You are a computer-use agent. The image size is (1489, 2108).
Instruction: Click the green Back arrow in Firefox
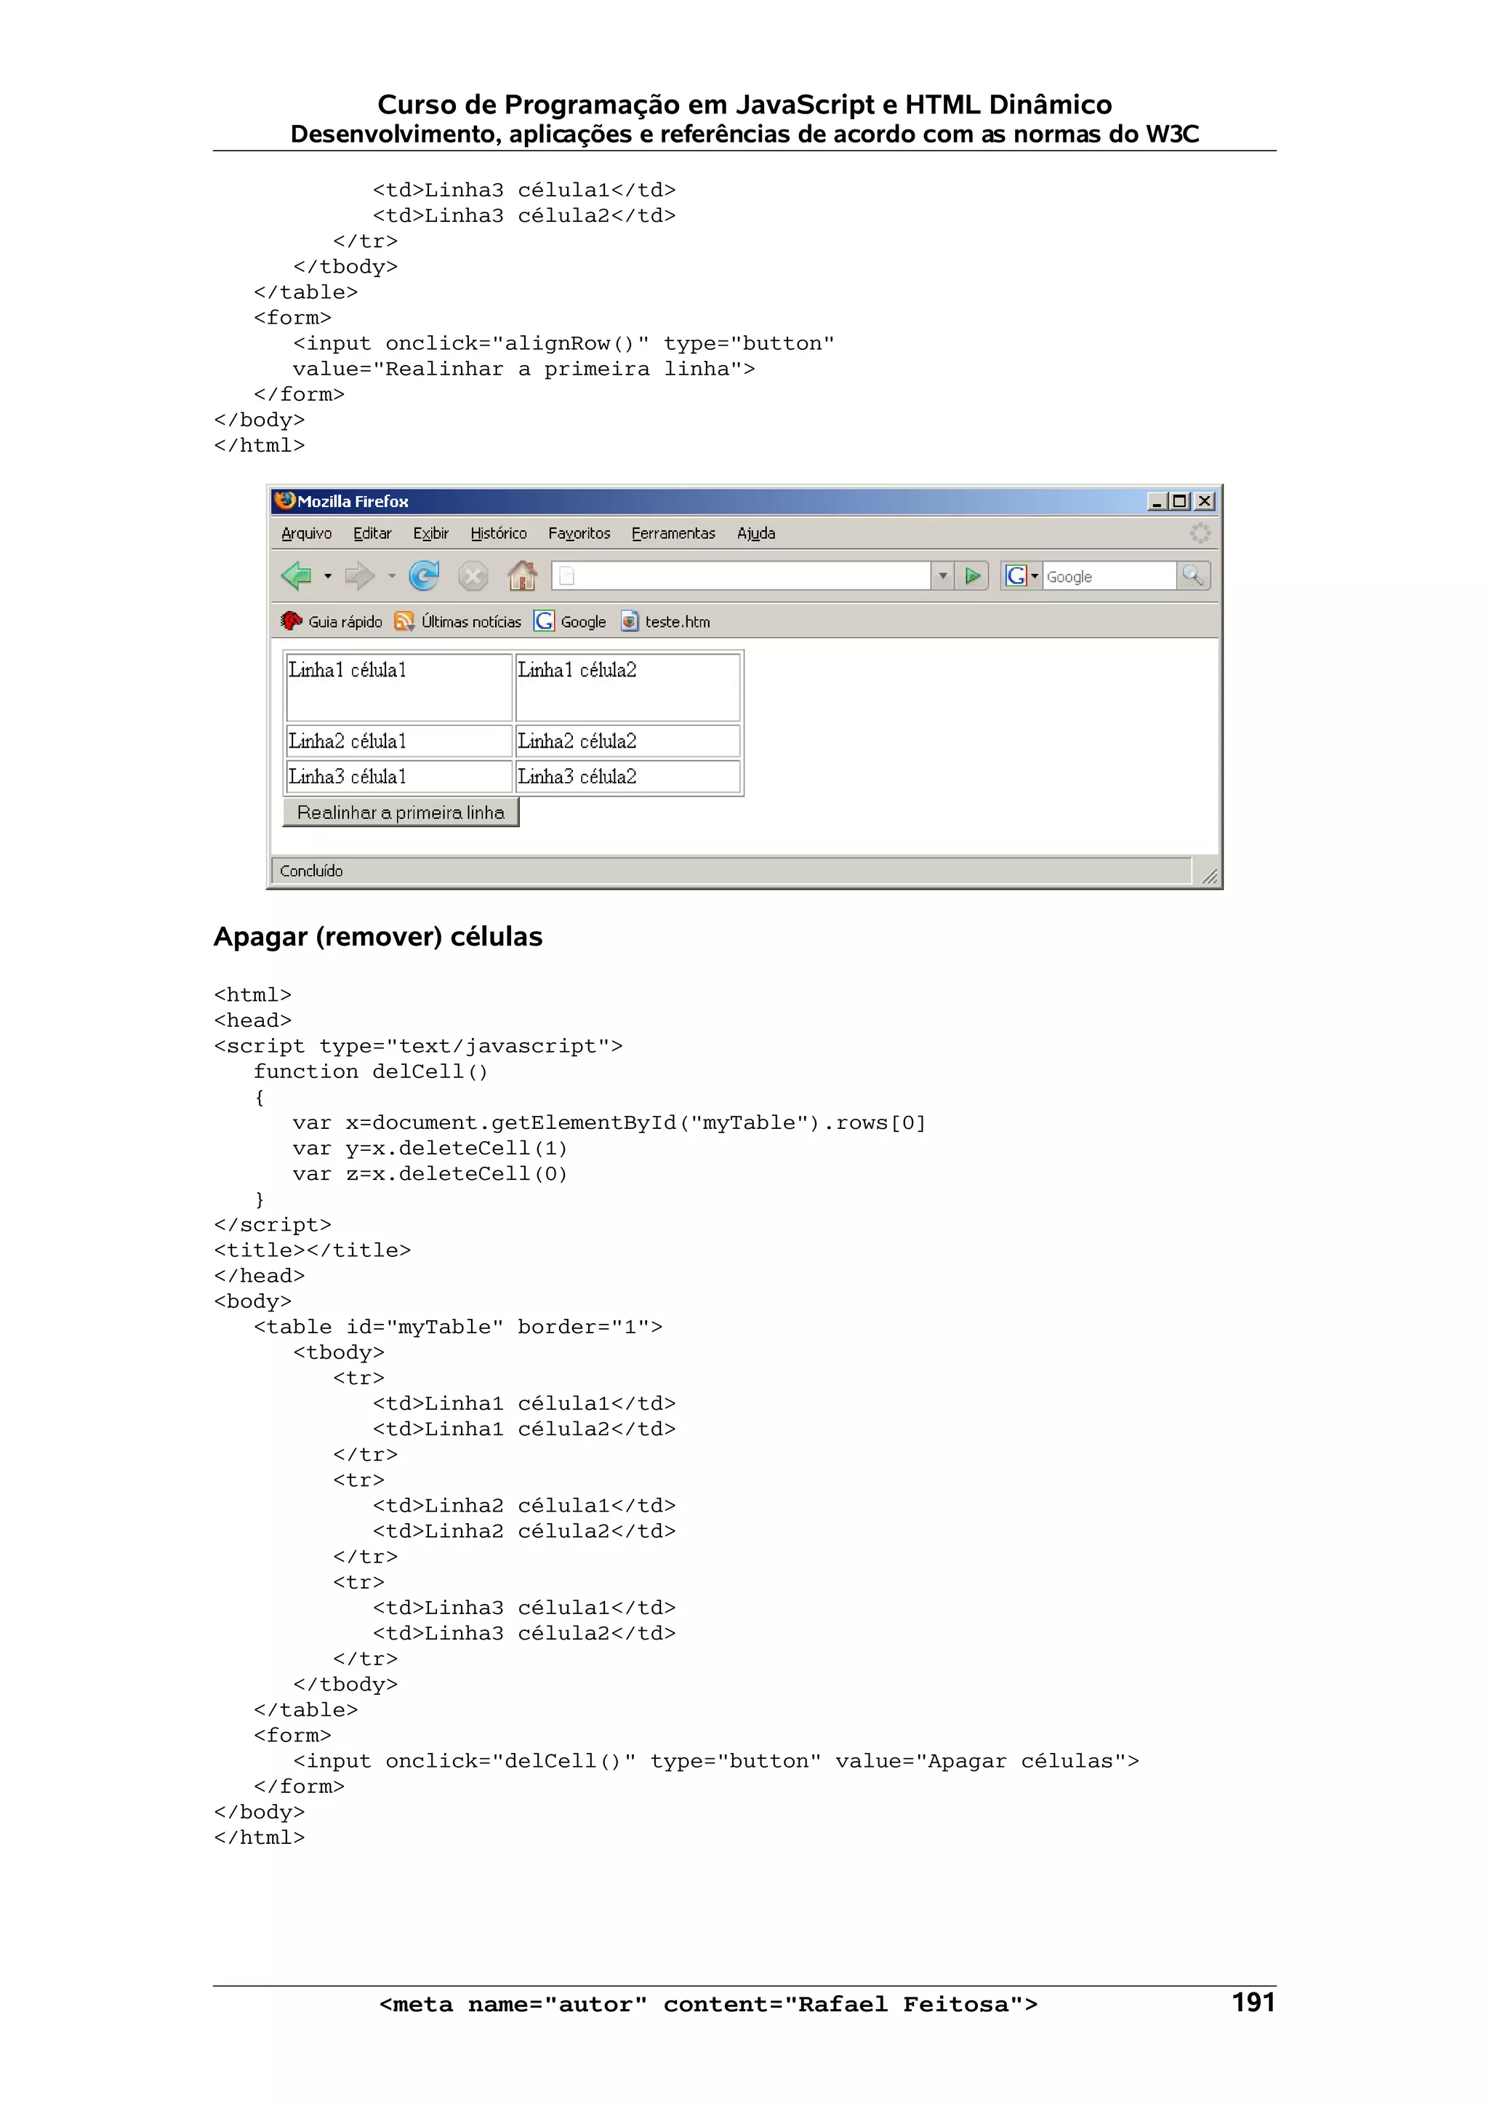pyautogui.click(x=297, y=575)
